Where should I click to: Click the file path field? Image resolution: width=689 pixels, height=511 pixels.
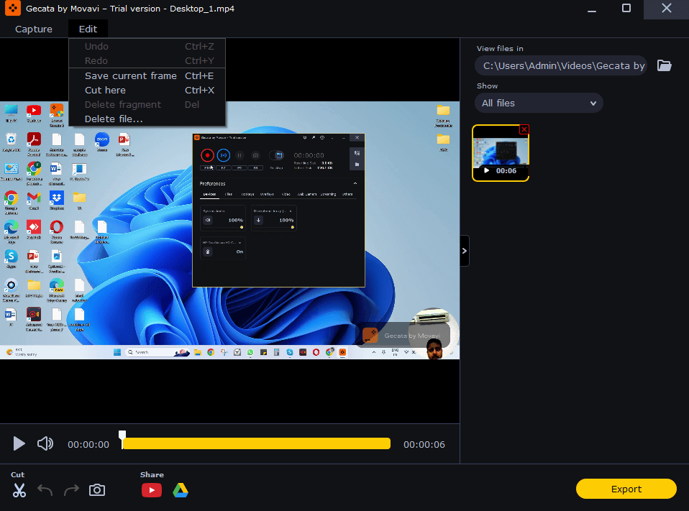561,65
